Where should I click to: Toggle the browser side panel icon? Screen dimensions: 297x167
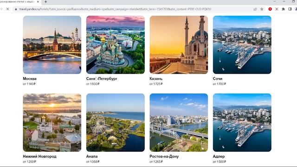(x=290, y=9)
